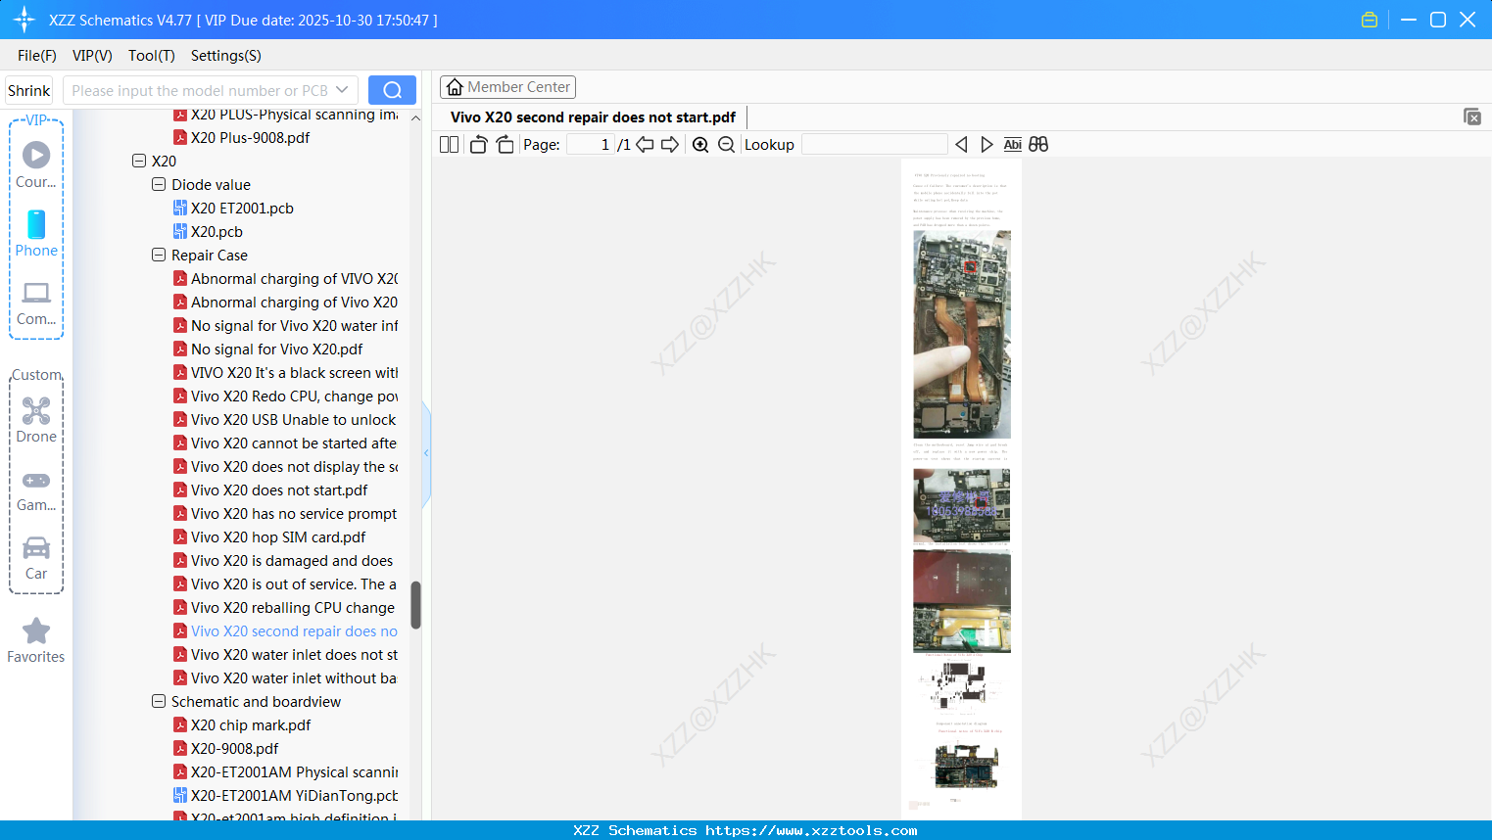Open No signal for Vivo X20.pdf

coord(276,350)
